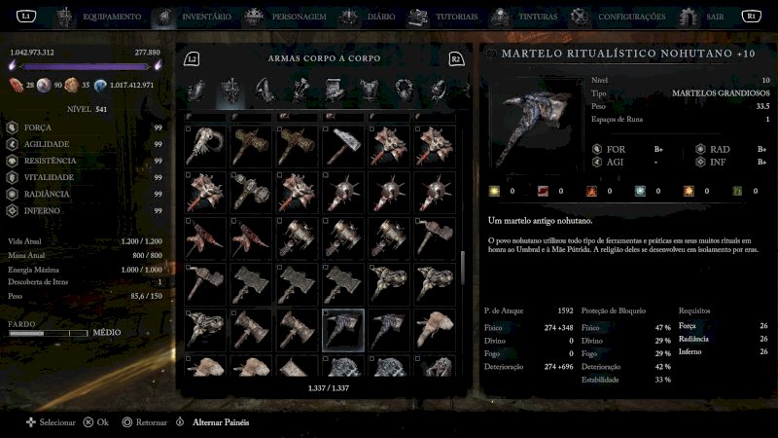
Task: Select the scroll category icon
Action: [335, 91]
